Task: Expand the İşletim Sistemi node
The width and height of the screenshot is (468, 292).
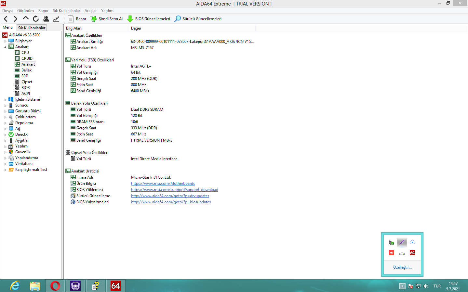Action: (x=5, y=100)
